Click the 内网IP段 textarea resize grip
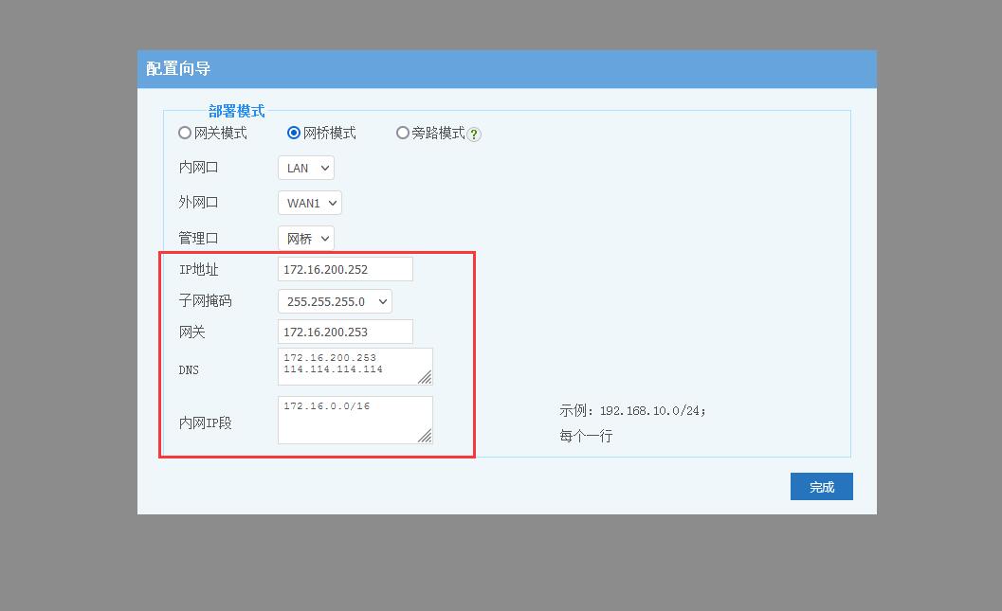The image size is (1002, 611). 425,436
